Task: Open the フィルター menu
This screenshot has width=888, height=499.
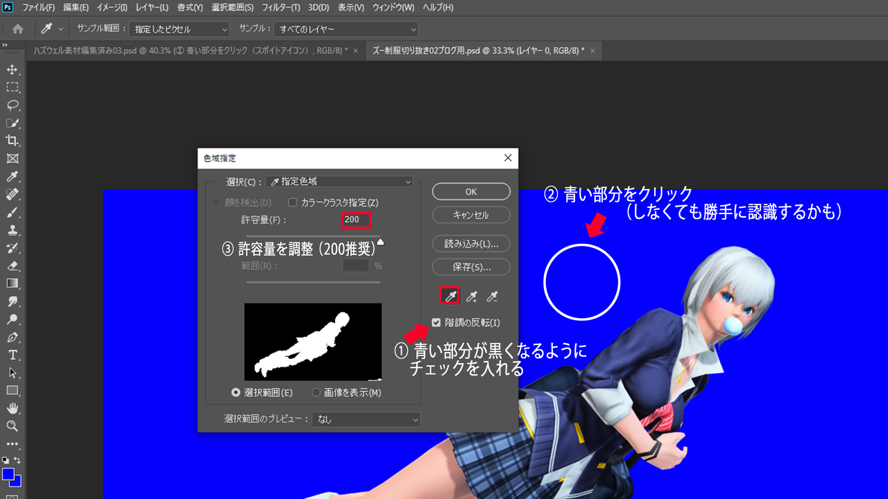Action: 282,8
